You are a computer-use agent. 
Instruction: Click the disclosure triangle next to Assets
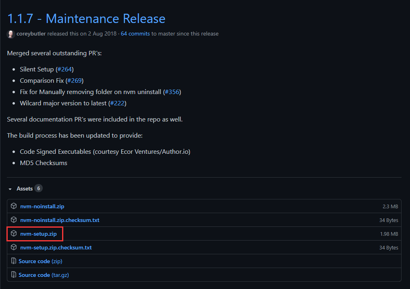pos(10,188)
